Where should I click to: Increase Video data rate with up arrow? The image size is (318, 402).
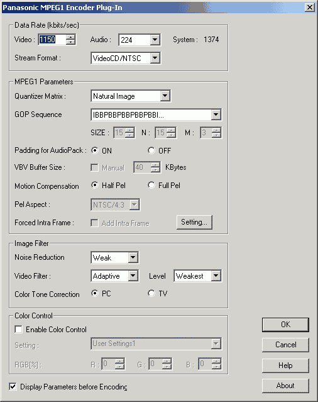coord(70,37)
